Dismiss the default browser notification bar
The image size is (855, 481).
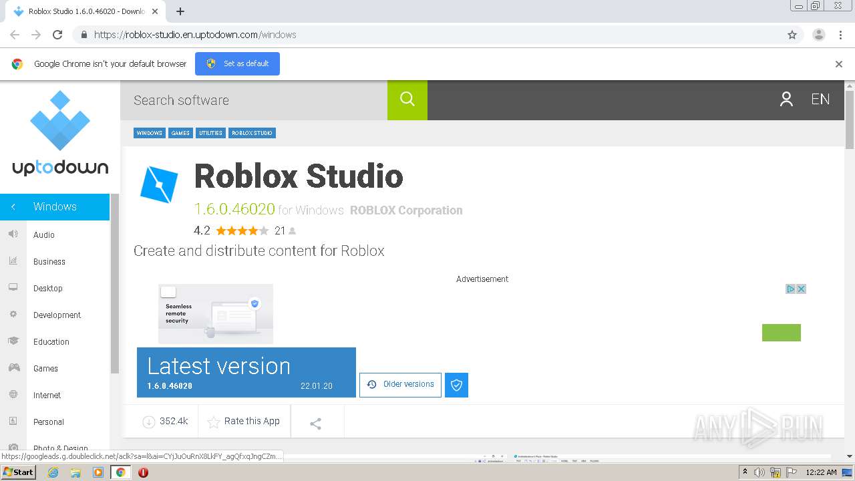click(x=839, y=64)
